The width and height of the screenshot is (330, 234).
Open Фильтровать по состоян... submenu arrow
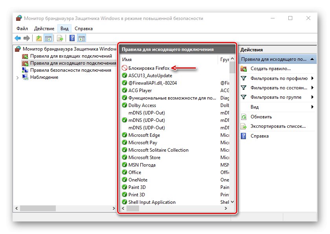pos(313,87)
